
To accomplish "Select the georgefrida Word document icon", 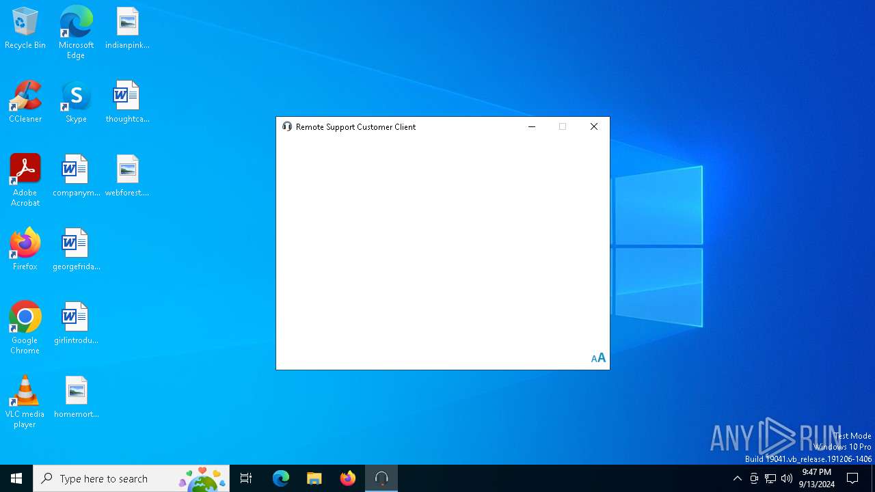I will coord(76,250).
